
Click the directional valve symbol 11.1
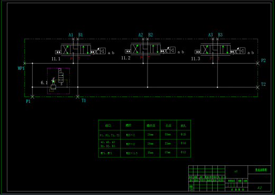pos(76,50)
